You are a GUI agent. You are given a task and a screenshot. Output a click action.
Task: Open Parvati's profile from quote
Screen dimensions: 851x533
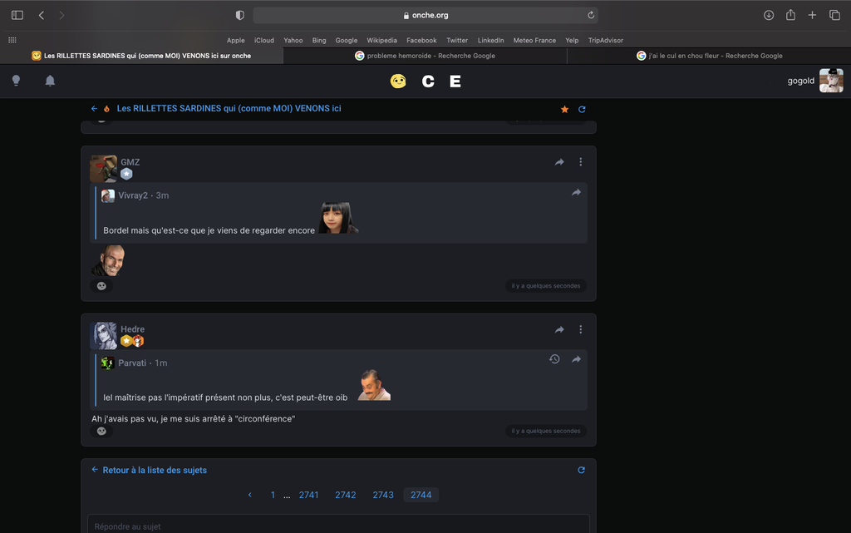coord(132,363)
